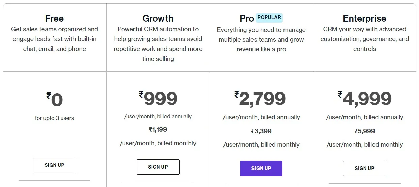
Task: Click the Pro plan description text
Action: pos(261,40)
